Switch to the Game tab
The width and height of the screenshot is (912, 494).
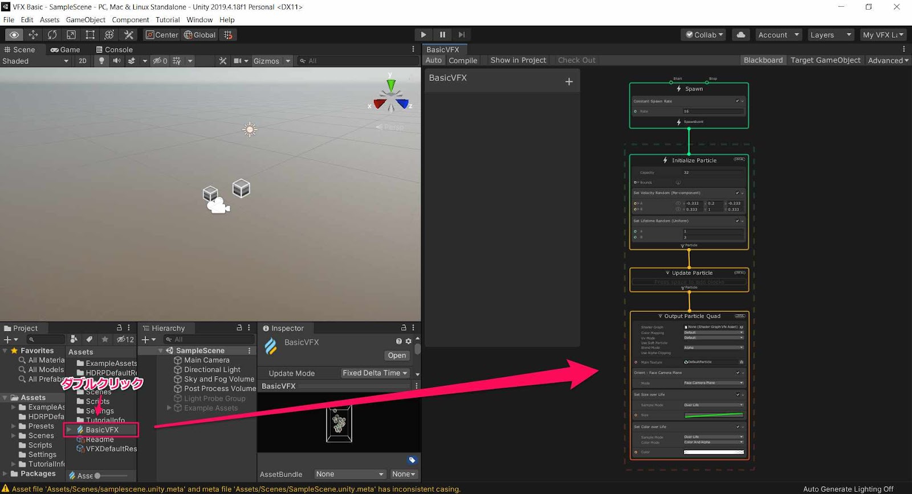pos(65,50)
